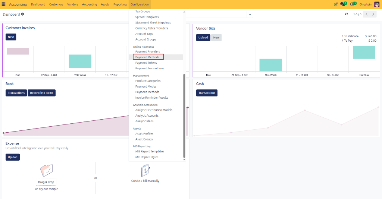Screen dimensions: 382x199
Task: Click the refresh icon near pager
Action: tap(346, 14)
